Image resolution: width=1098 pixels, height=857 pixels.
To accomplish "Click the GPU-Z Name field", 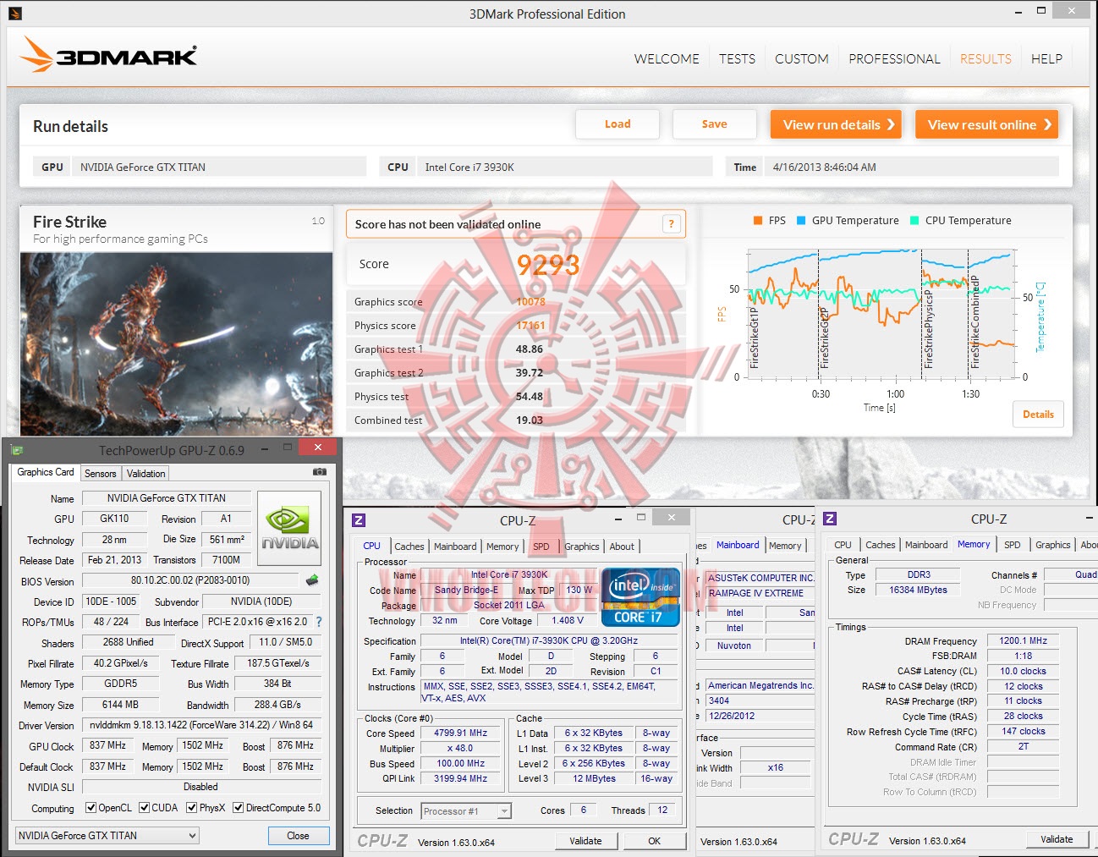I will point(167,498).
